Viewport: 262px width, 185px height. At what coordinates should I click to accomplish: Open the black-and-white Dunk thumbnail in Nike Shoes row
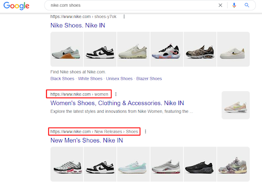coord(100,49)
